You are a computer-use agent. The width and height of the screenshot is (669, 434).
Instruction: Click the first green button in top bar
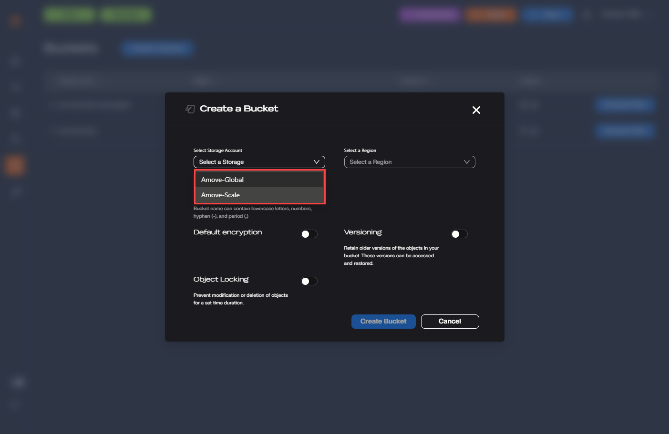pyautogui.click(x=70, y=15)
